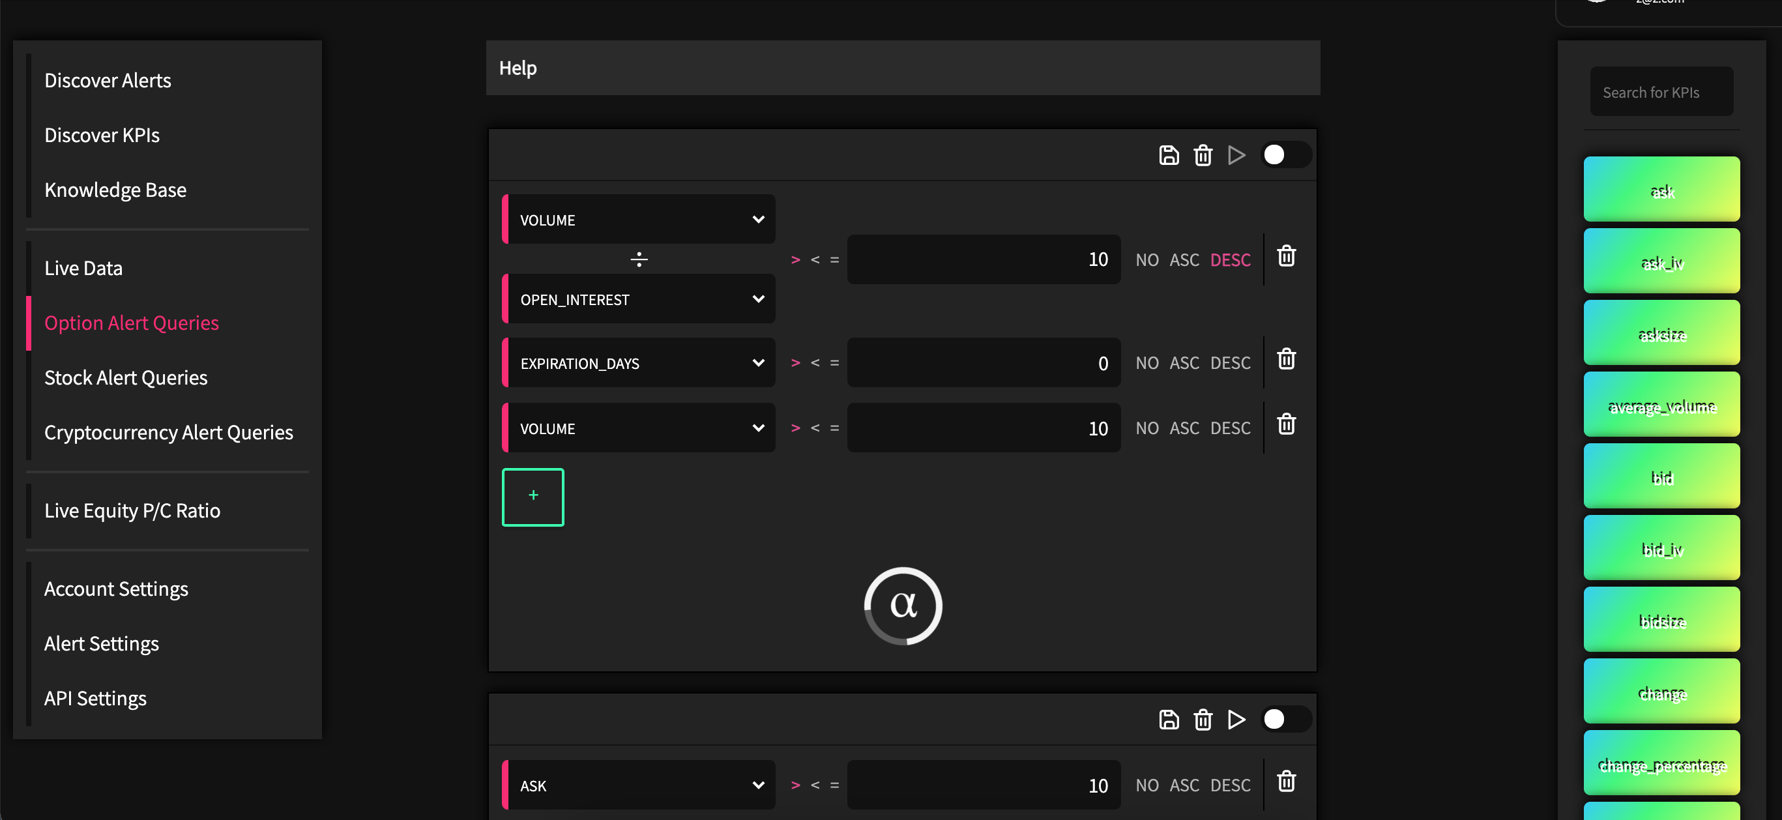Choose greater-than for the VOLUME ÷ OPEN_INTEREST row
The width and height of the screenshot is (1782, 820).
pyautogui.click(x=796, y=259)
